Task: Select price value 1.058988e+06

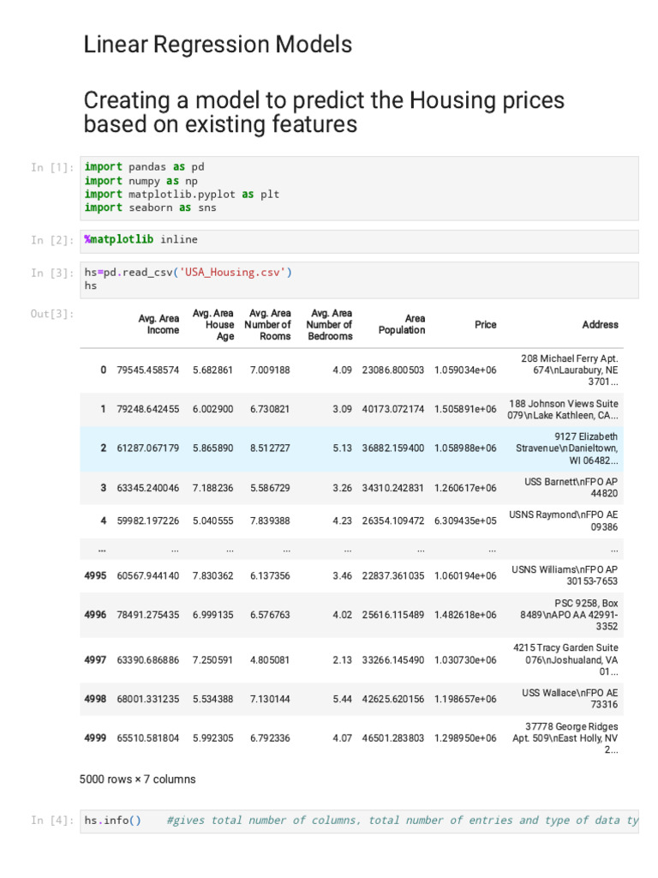Action: (465, 448)
